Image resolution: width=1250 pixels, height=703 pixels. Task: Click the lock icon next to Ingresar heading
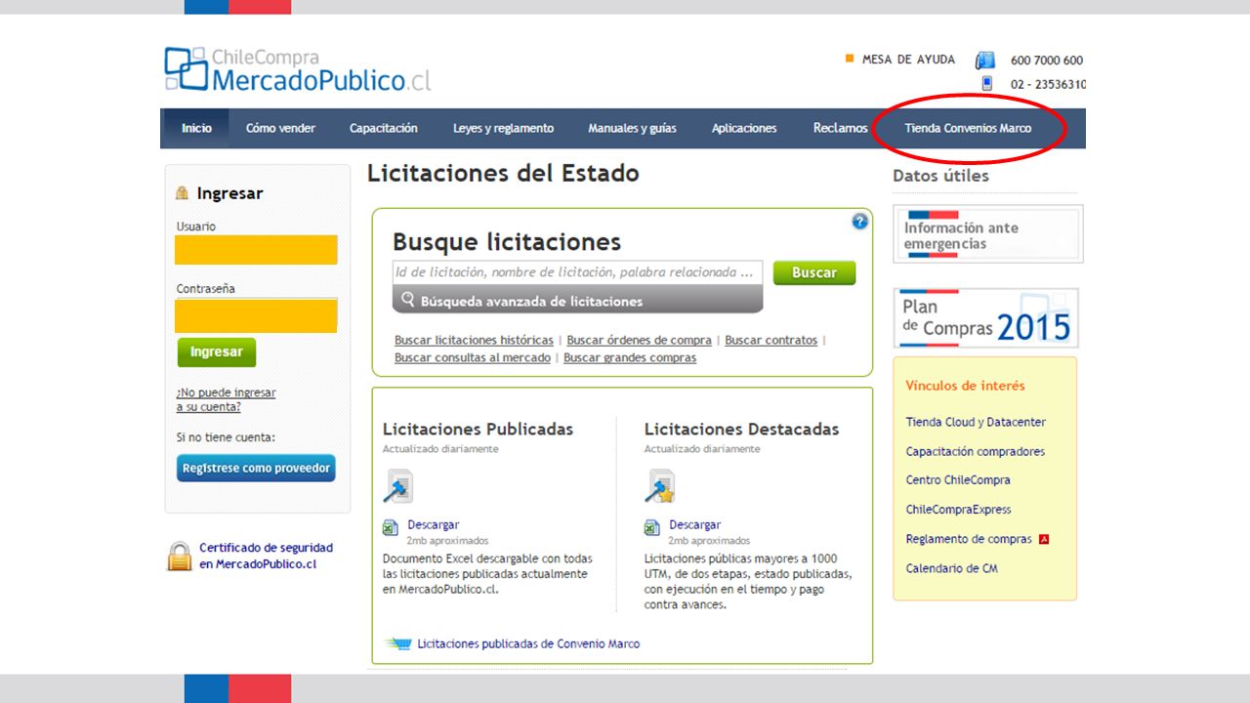pos(182,193)
